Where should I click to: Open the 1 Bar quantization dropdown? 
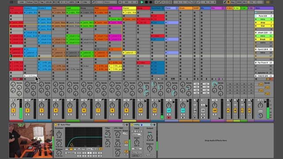86,2
